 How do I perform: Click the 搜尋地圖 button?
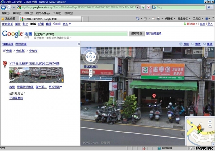(137, 34)
